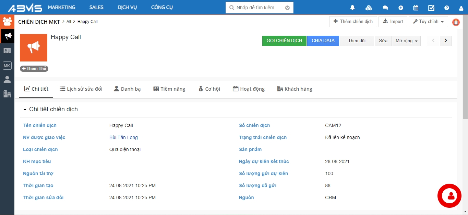Viewport: 468px width, 215px height.
Task: Open the notifications bell icon
Action: (352, 8)
